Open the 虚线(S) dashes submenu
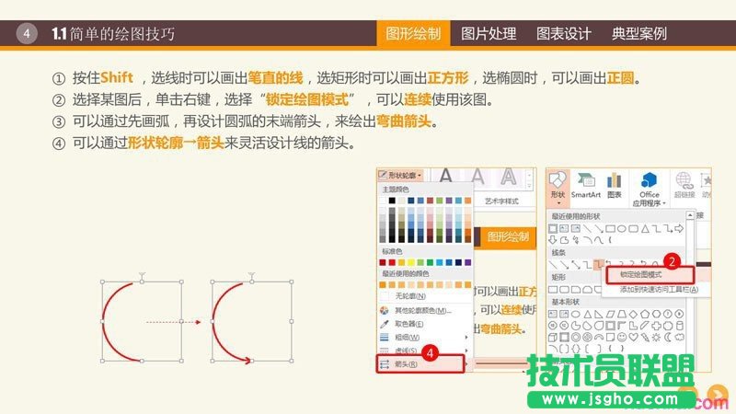Viewport: 736px width, 414px height. click(x=425, y=351)
